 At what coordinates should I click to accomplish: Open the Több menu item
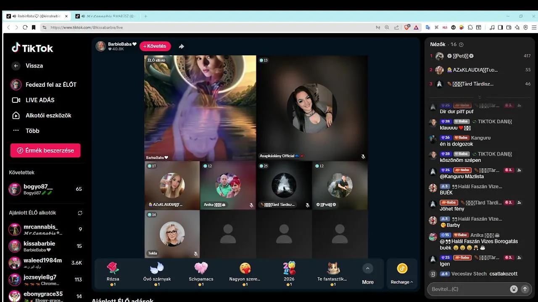pyautogui.click(x=26, y=131)
